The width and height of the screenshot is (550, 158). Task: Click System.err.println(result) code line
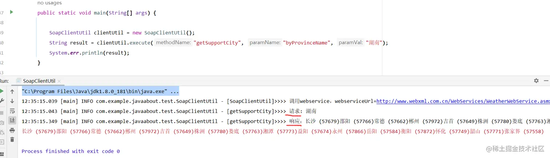point(89,53)
